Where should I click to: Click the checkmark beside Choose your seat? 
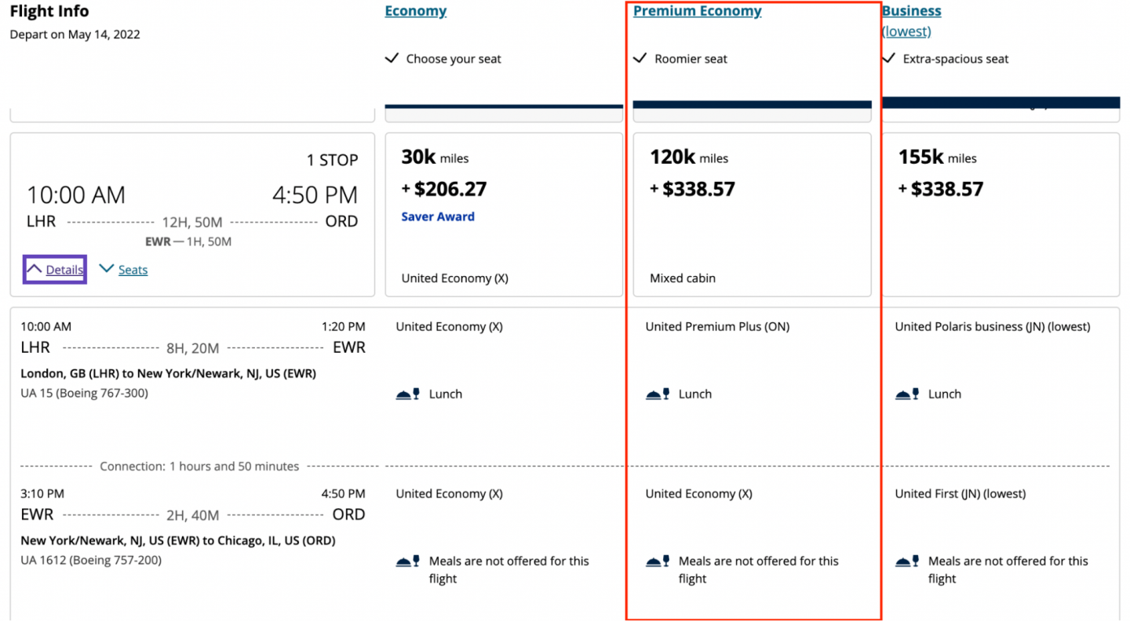[x=392, y=58]
